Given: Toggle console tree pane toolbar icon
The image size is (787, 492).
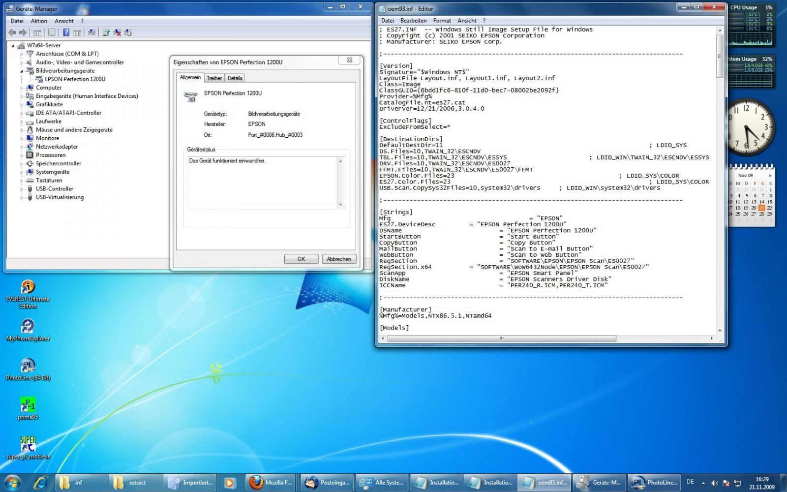Looking at the screenshot, I should (37, 32).
